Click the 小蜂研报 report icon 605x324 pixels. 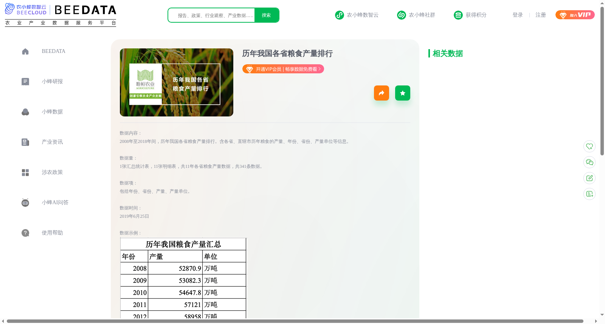[25, 82]
